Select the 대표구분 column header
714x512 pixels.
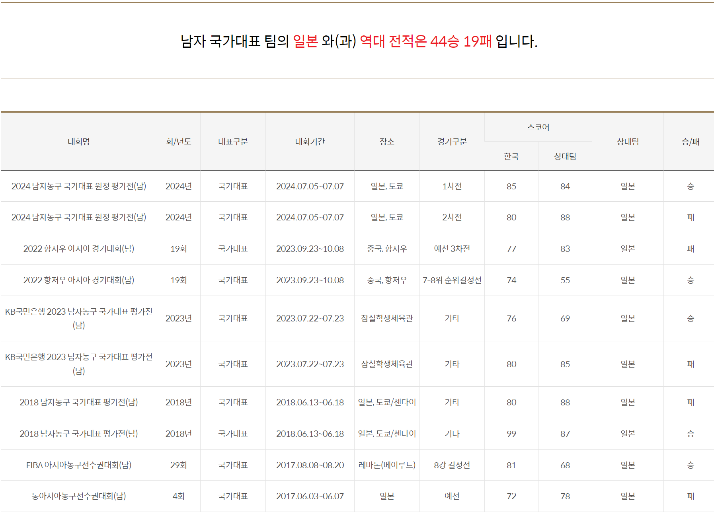click(x=233, y=142)
